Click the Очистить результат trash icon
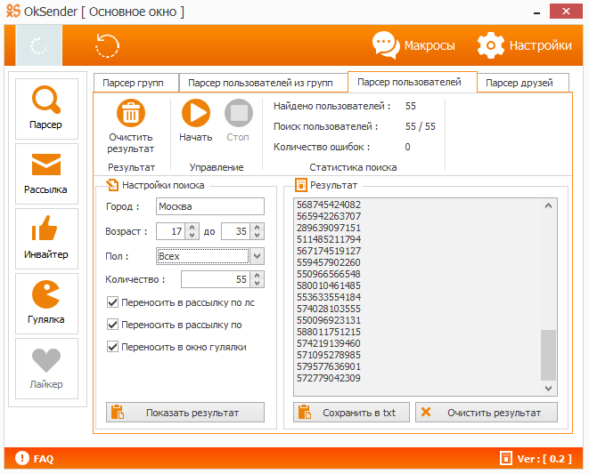This screenshot has width=589, height=474. (x=131, y=115)
